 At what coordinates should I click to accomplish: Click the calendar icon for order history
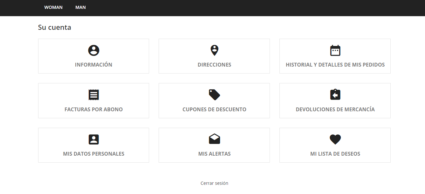click(335, 50)
